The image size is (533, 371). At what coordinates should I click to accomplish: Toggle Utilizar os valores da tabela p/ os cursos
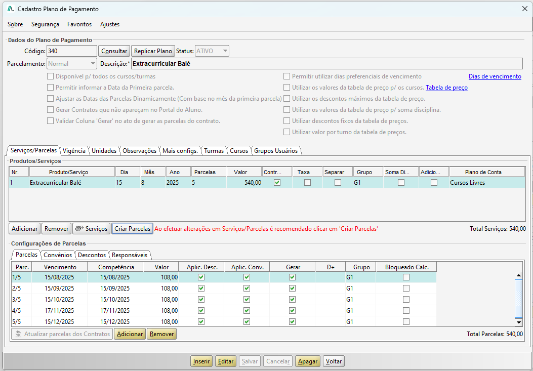(287, 88)
